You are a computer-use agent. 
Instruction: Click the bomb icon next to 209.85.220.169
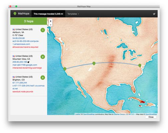click(x=28, y=62)
